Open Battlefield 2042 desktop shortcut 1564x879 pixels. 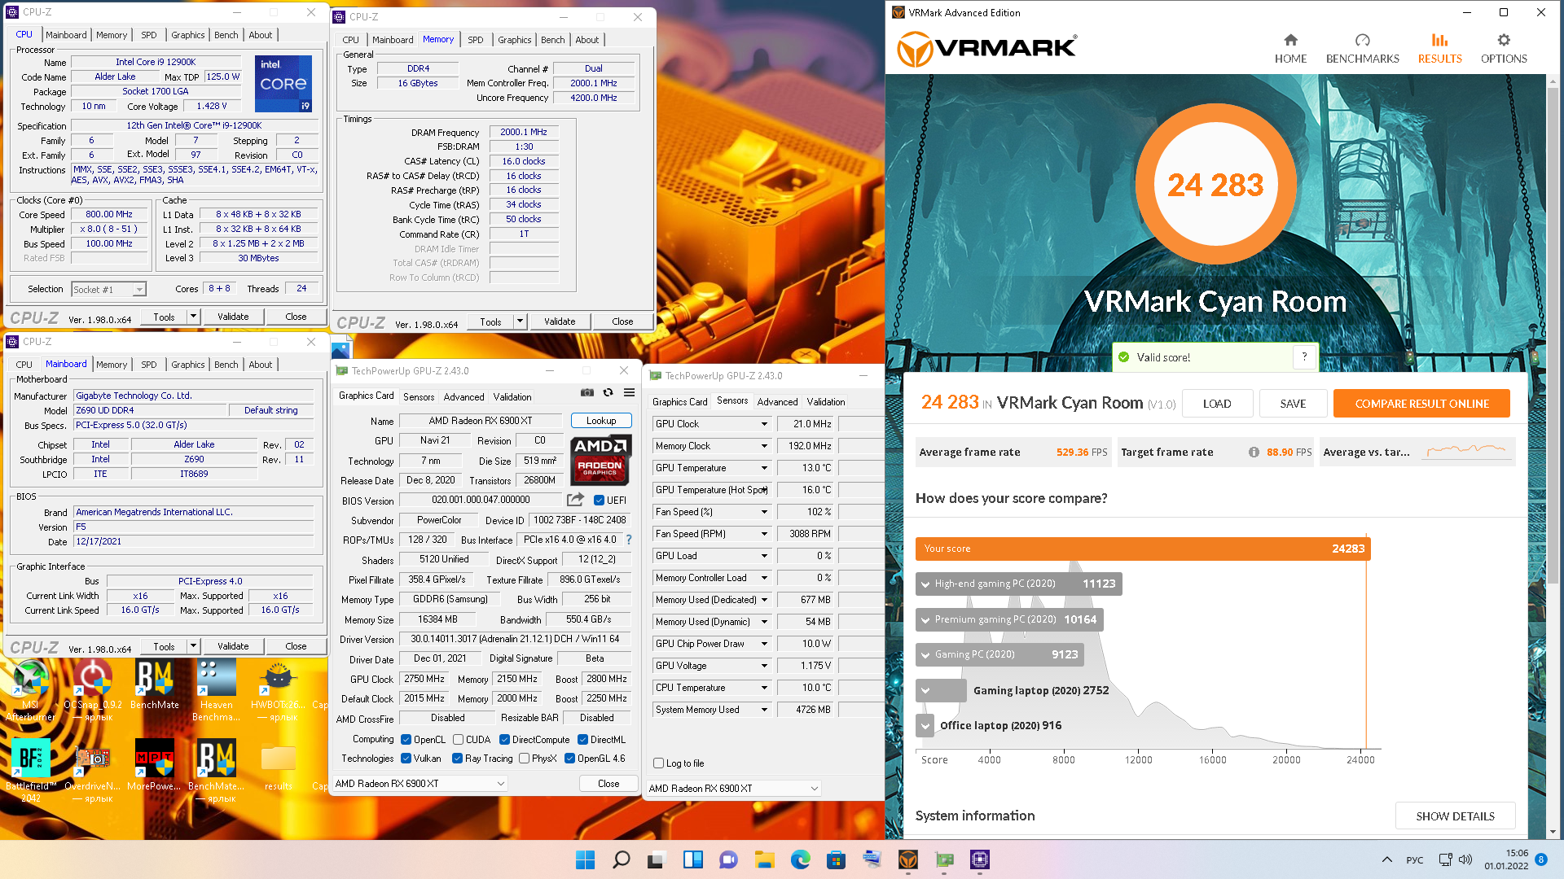(x=30, y=771)
